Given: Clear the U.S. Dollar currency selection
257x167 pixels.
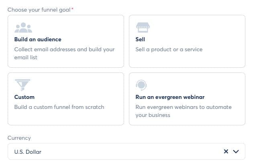Looking at the screenshot, I should point(226,152).
